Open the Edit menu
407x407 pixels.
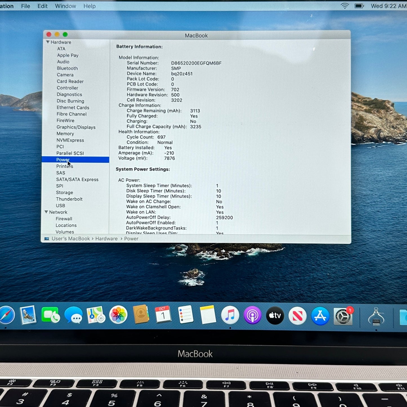click(x=43, y=6)
